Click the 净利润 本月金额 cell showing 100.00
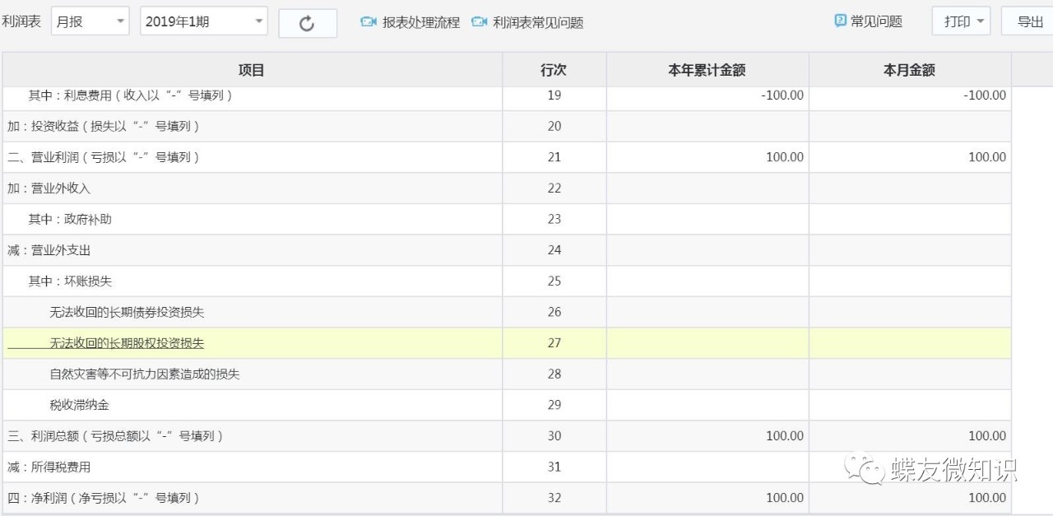1053x516 pixels. click(x=909, y=497)
